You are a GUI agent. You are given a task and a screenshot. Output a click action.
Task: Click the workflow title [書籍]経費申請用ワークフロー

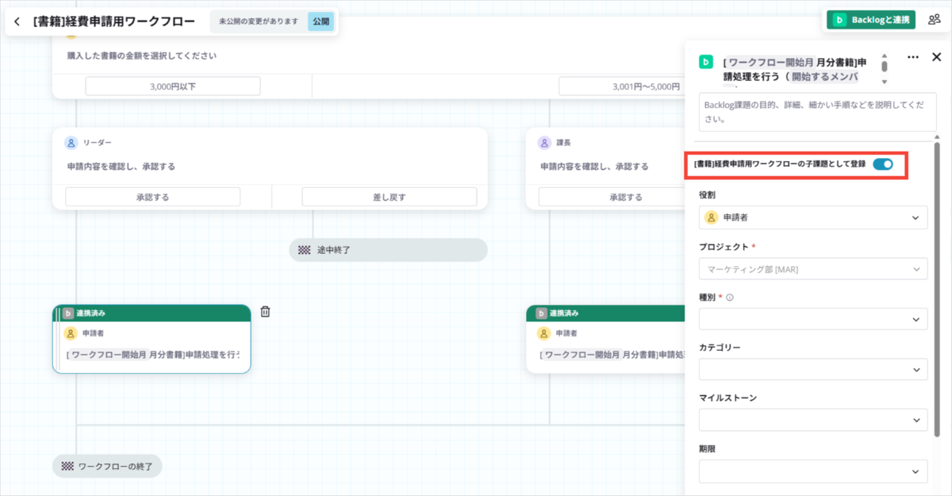click(114, 21)
